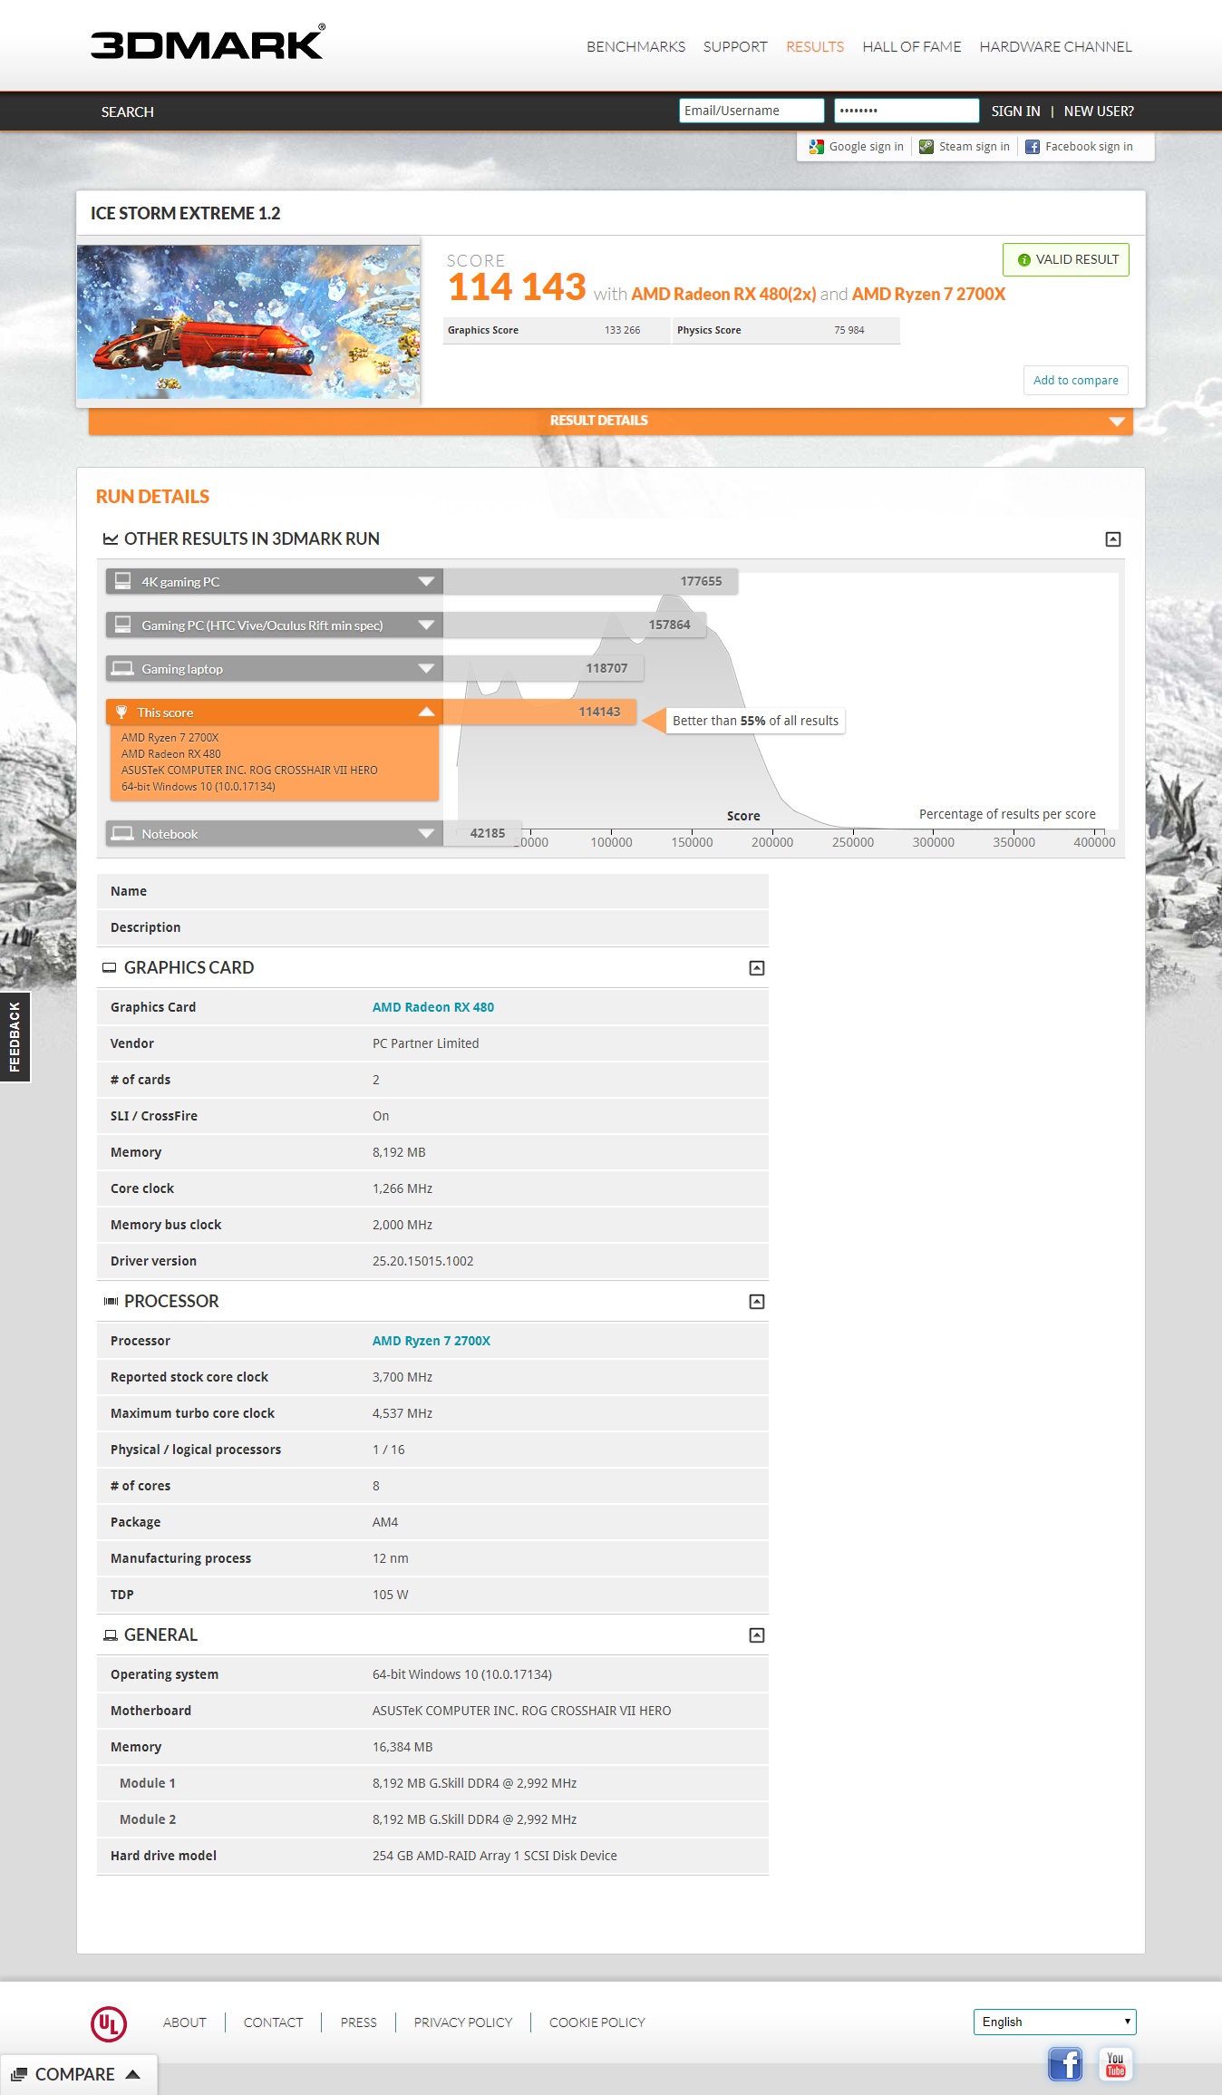Click the Google sign in icon
Viewport: 1222px width, 2095px height.
[x=817, y=147]
